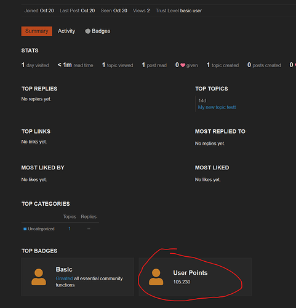
Task: Open topics count 1 in Uncategorized row
Action: (x=70, y=229)
